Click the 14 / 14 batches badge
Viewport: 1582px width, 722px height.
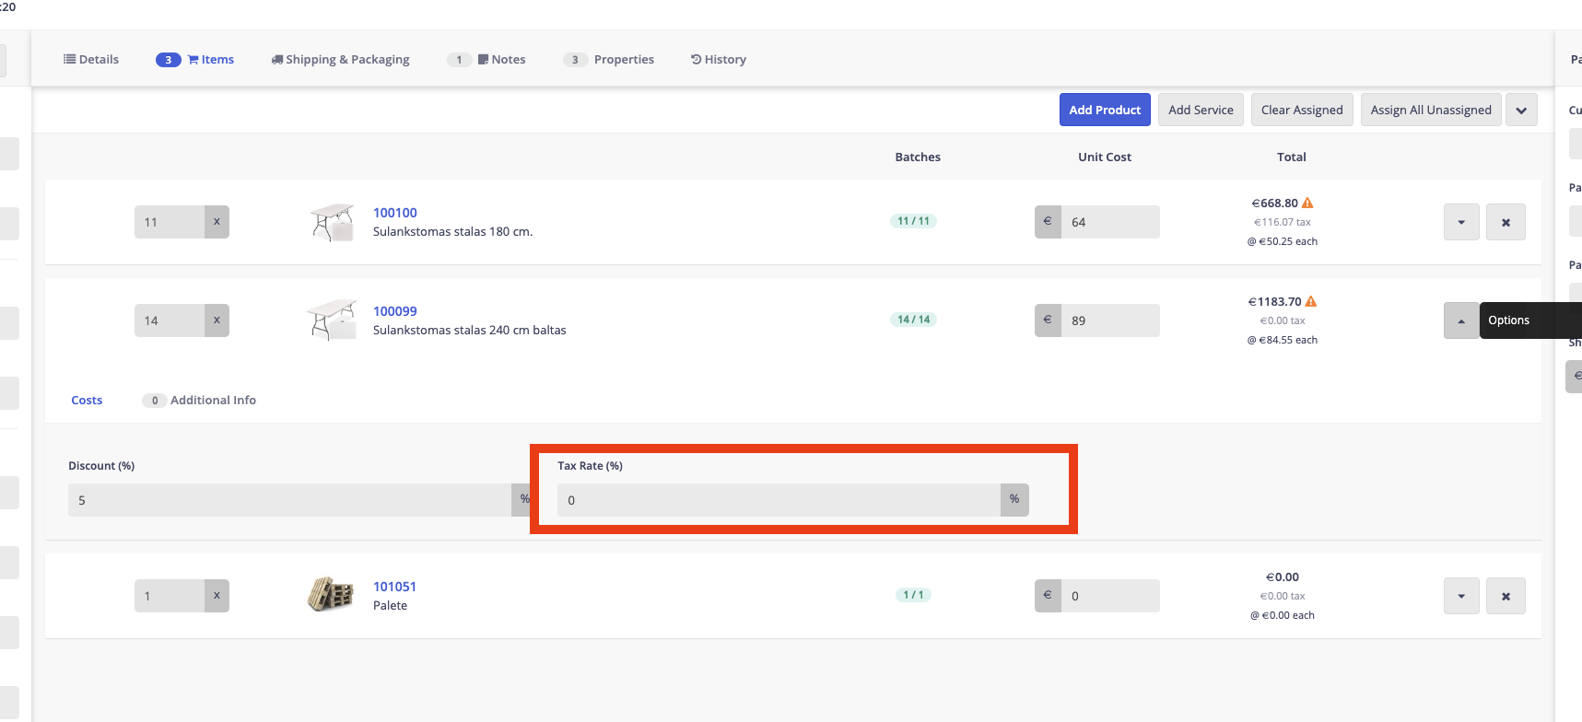(913, 320)
